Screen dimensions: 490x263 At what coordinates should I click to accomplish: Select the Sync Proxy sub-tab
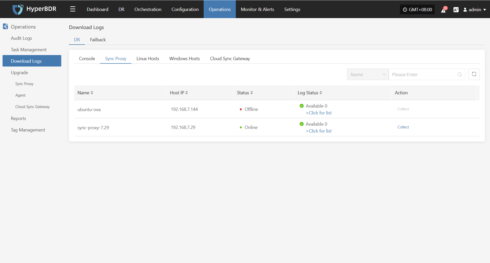tap(116, 59)
